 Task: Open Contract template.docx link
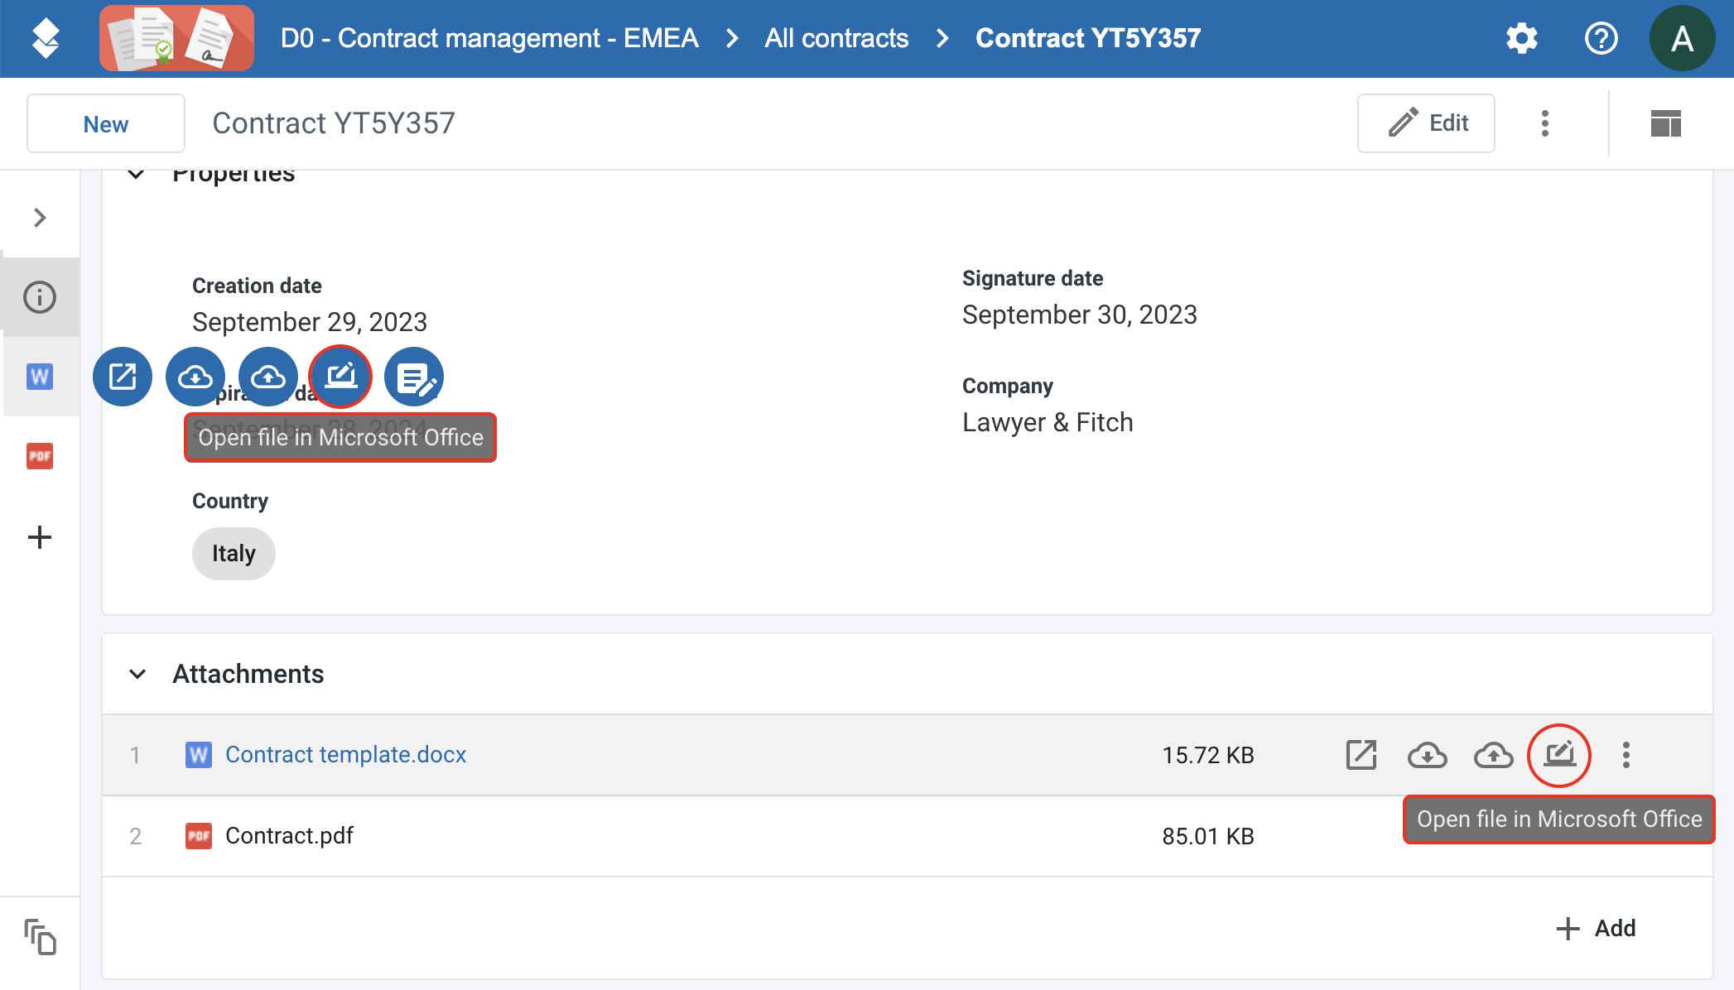(x=345, y=754)
